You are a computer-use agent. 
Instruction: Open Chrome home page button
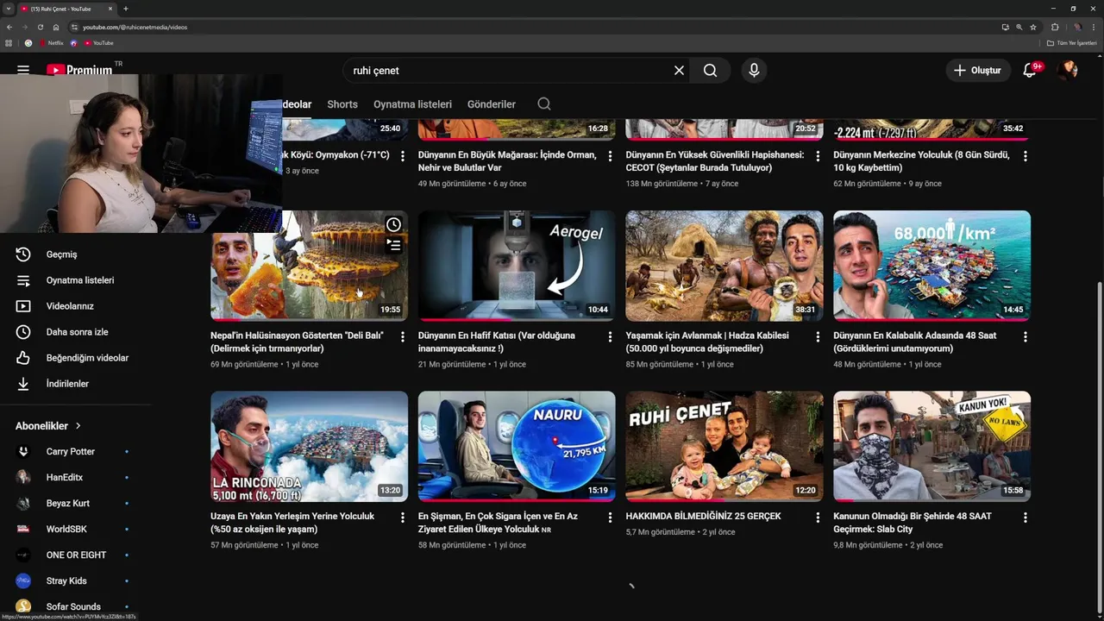click(56, 27)
